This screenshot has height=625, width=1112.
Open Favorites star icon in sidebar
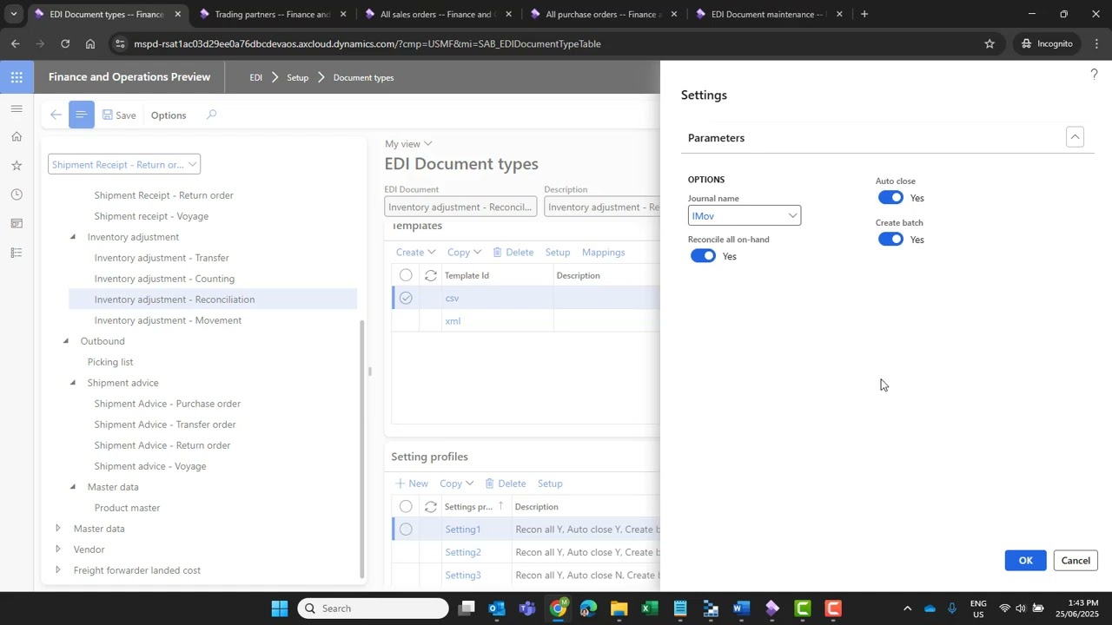coord(17,165)
